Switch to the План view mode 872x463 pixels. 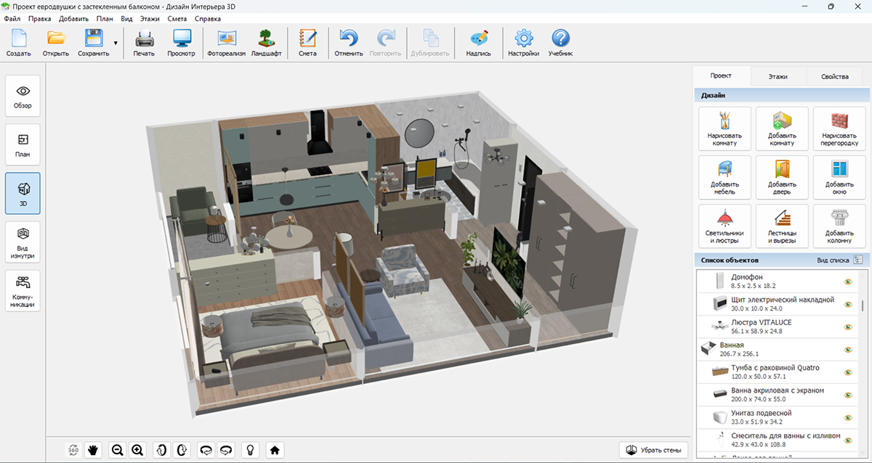(23, 144)
